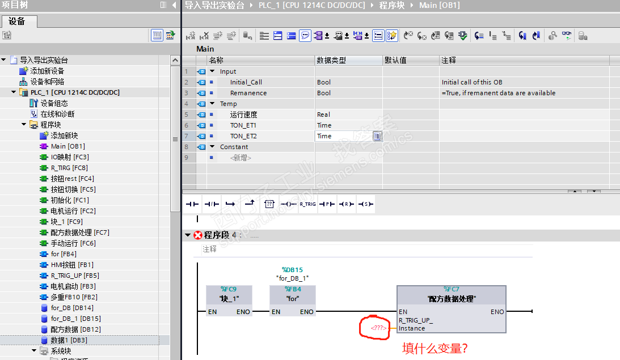Screen dimensions: 620x360
Task: Click the open branch favorite icon
Action: coord(230,204)
